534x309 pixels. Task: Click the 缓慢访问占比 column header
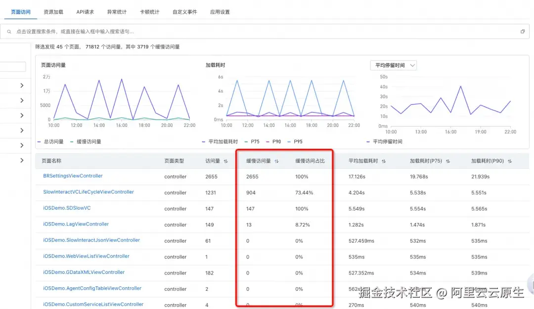pos(310,161)
